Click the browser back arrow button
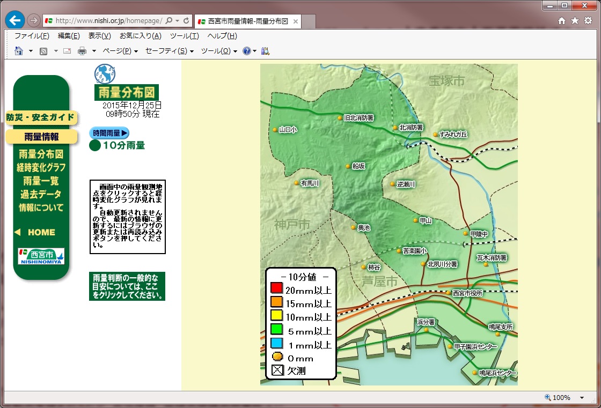The image size is (601, 408). [14, 20]
